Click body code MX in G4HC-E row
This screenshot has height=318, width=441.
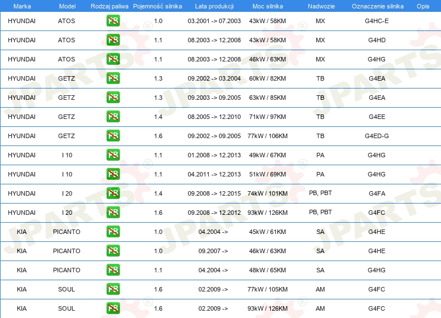(x=320, y=21)
